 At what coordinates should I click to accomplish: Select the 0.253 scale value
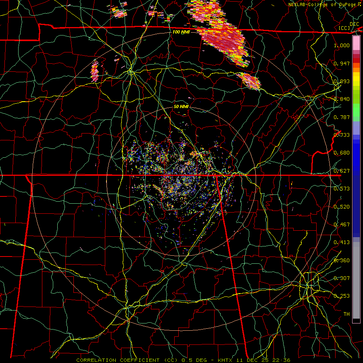click(342, 296)
